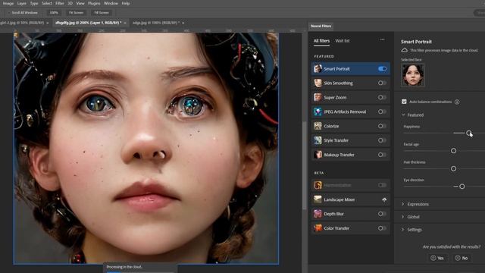The image size is (485, 273).
Task: Click the Hair thickness slider handle
Action: [453, 168]
